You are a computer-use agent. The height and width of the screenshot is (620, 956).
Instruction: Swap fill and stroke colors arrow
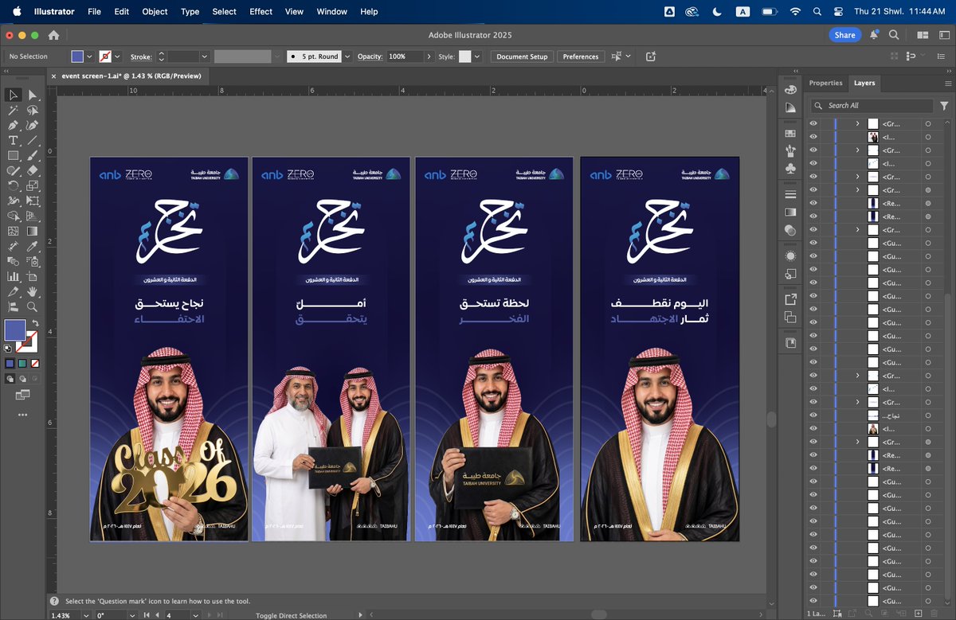coord(35,323)
